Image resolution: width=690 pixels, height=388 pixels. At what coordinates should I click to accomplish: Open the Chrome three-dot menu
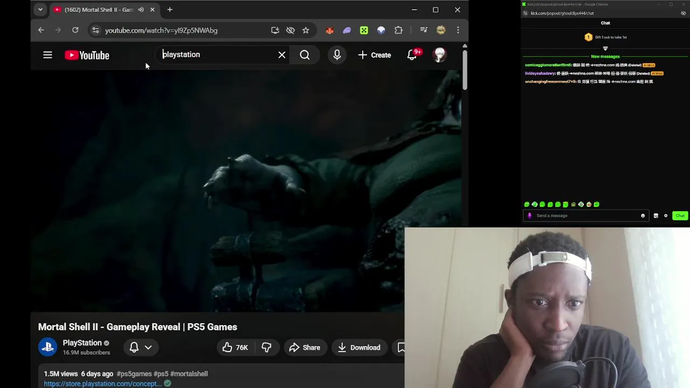click(458, 30)
